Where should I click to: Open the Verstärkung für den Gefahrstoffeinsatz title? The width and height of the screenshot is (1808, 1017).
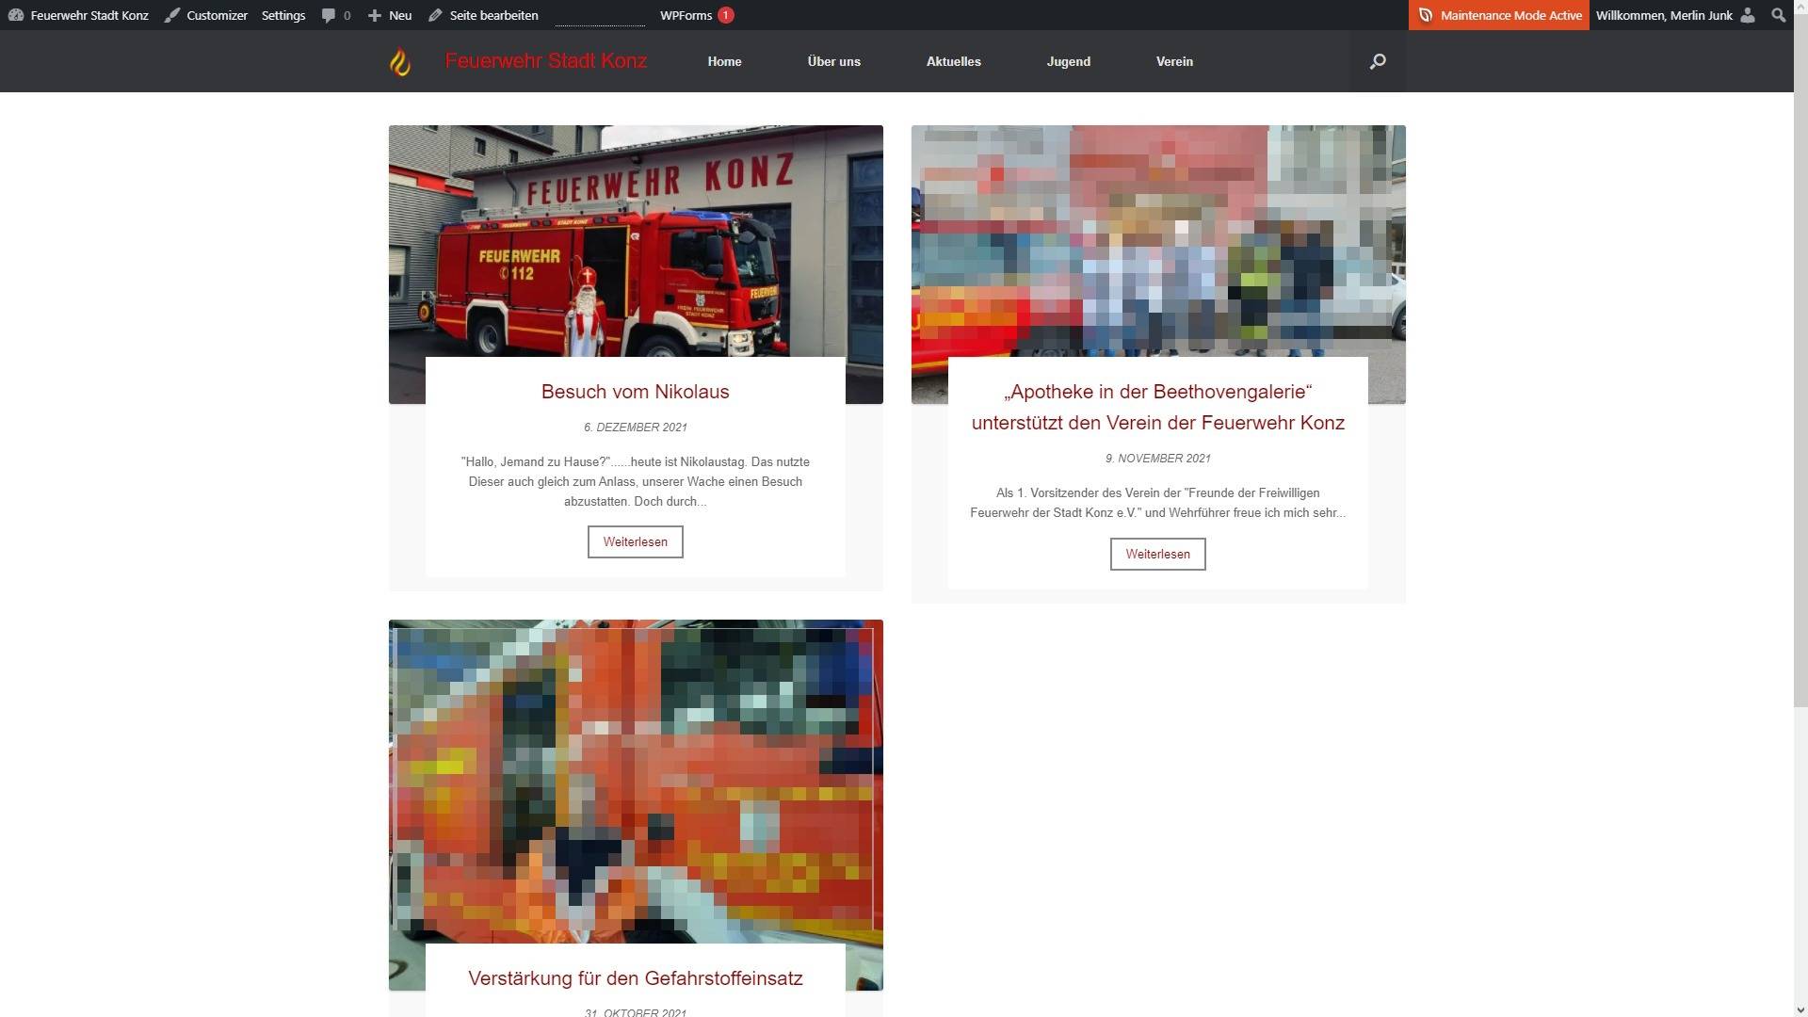pos(635,978)
